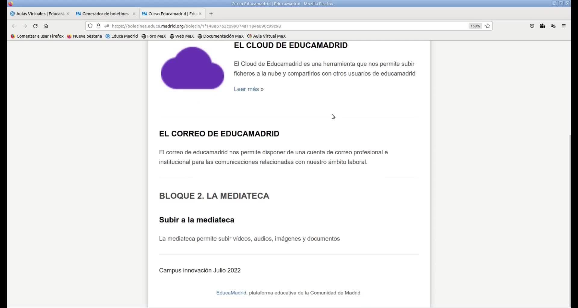578x308 pixels.
Task: Open Nueva pestaña bookmark
Action: pyautogui.click(x=85, y=36)
